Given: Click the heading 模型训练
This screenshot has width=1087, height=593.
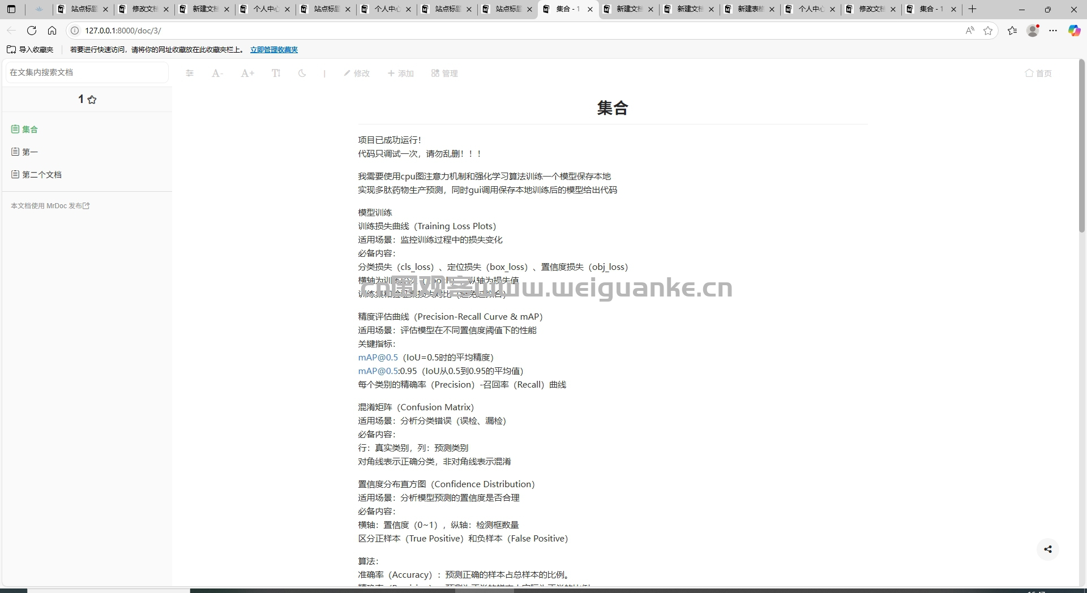Looking at the screenshot, I should 375,212.
